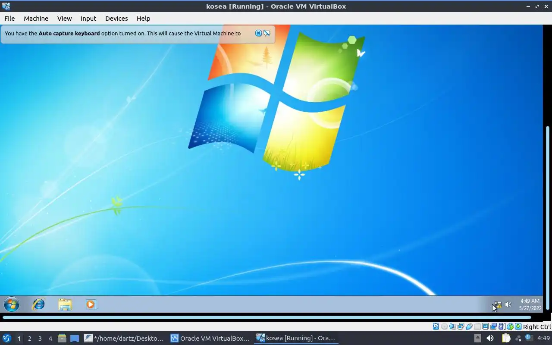Suppress further notifications with crossed-bubble icon
This screenshot has height=345, width=552.
pos(267,33)
